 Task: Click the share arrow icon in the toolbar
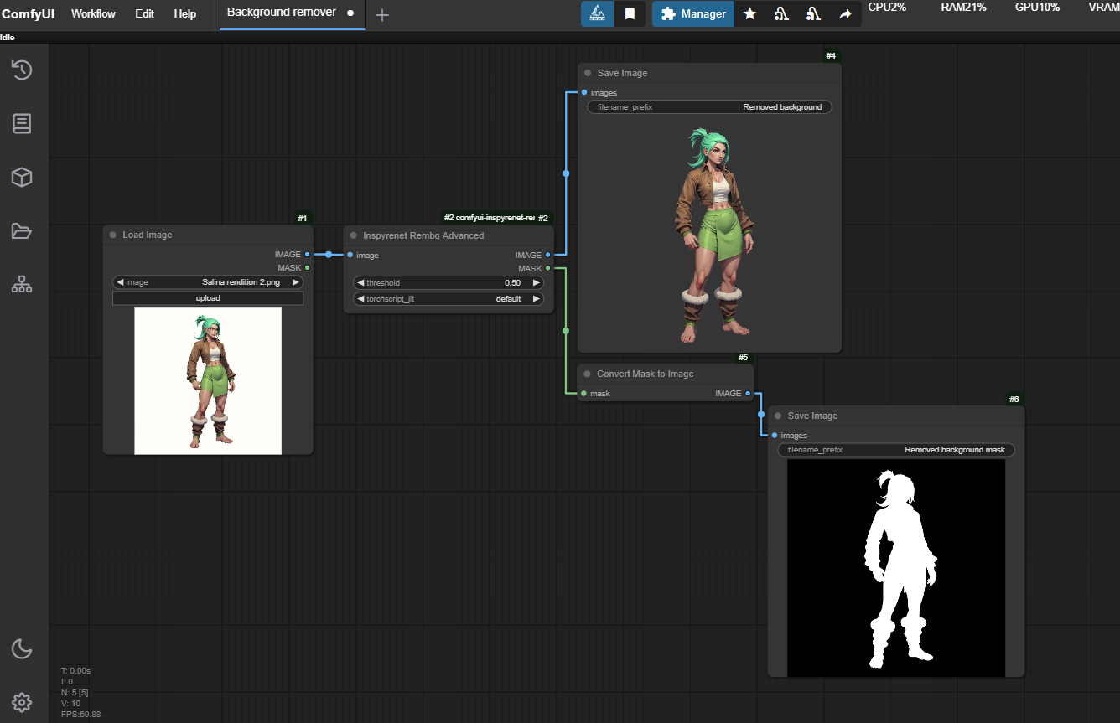point(845,14)
